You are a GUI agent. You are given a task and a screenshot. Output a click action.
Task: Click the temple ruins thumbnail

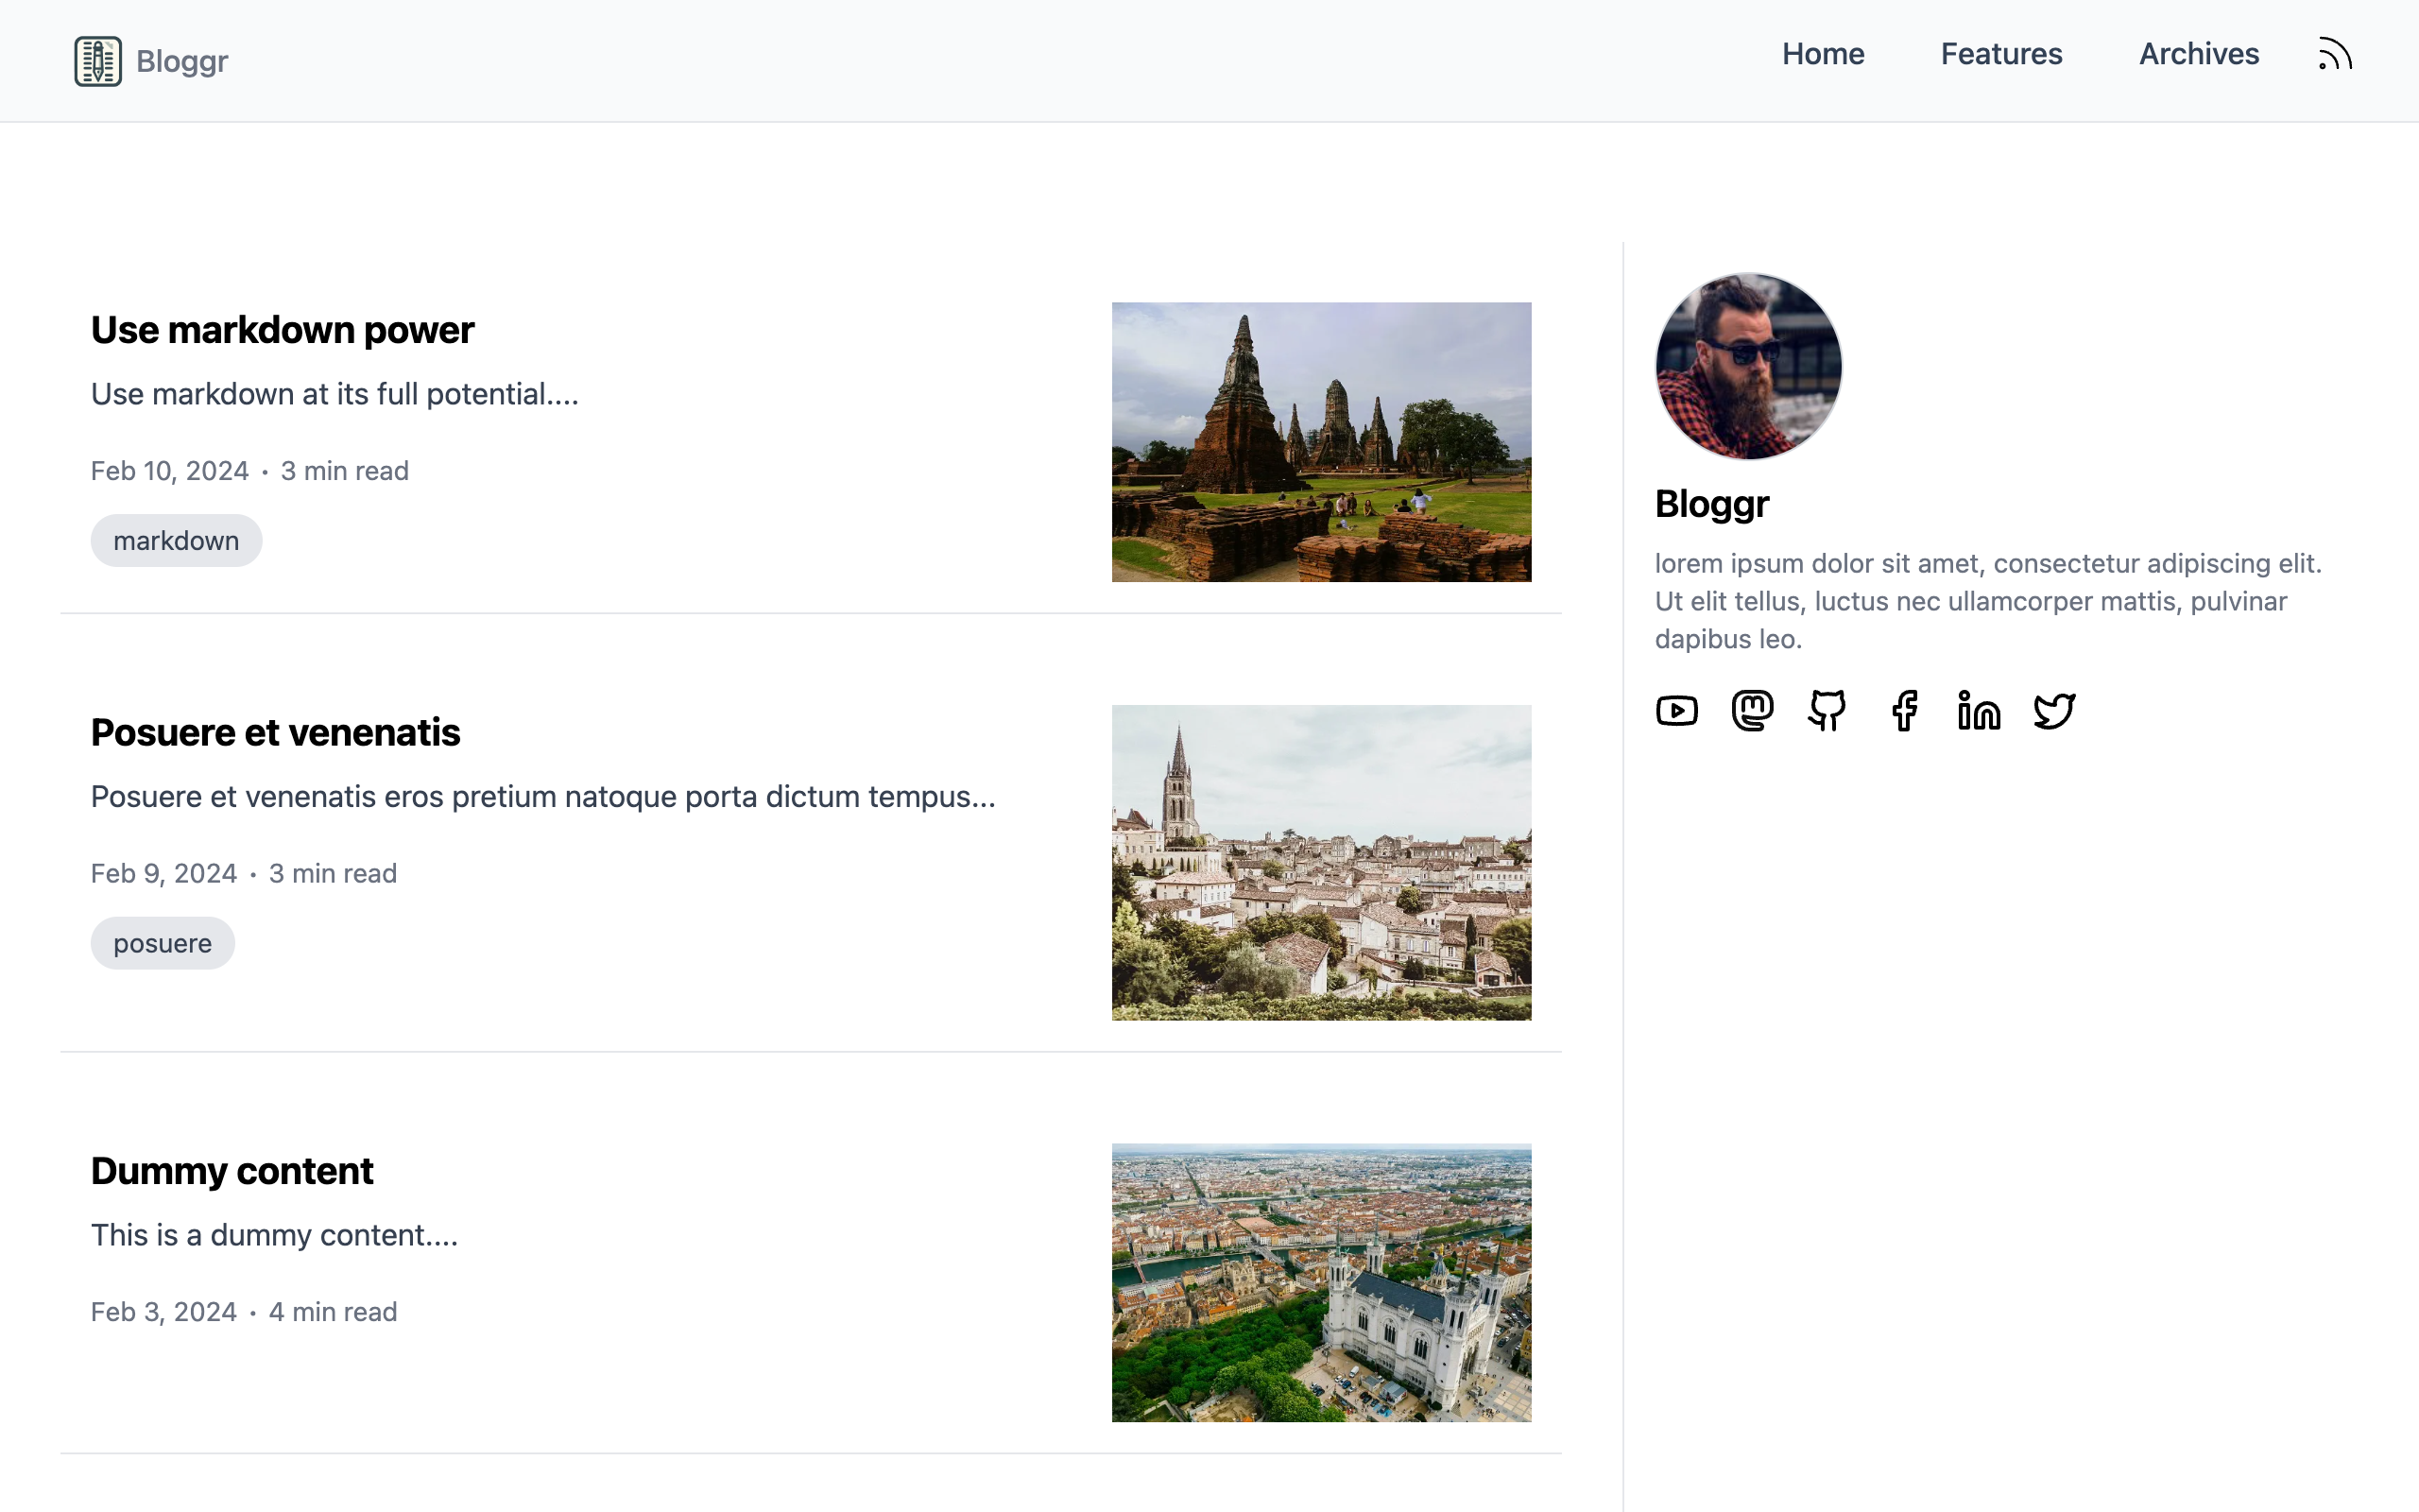tap(1320, 442)
